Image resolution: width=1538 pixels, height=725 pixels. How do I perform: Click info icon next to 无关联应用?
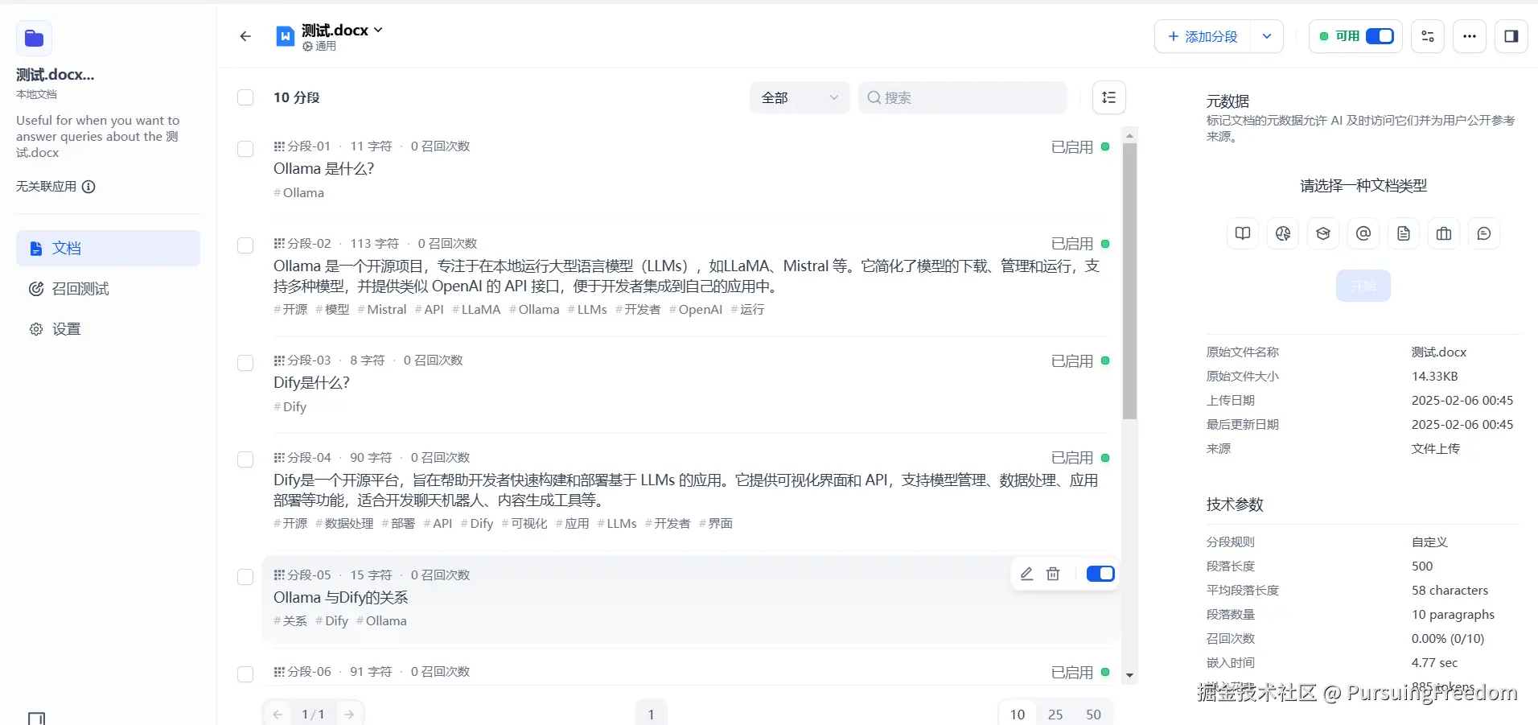pyautogui.click(x=88, y=187)
